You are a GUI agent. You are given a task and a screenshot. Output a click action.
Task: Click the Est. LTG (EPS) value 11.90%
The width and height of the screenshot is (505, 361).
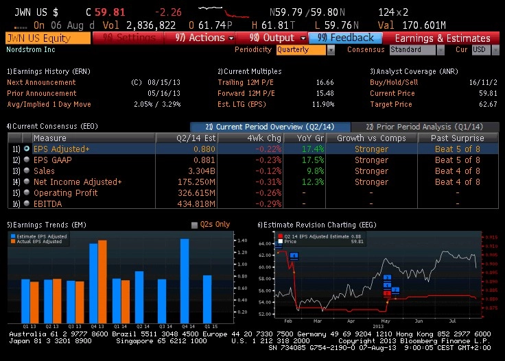point(323,104)
